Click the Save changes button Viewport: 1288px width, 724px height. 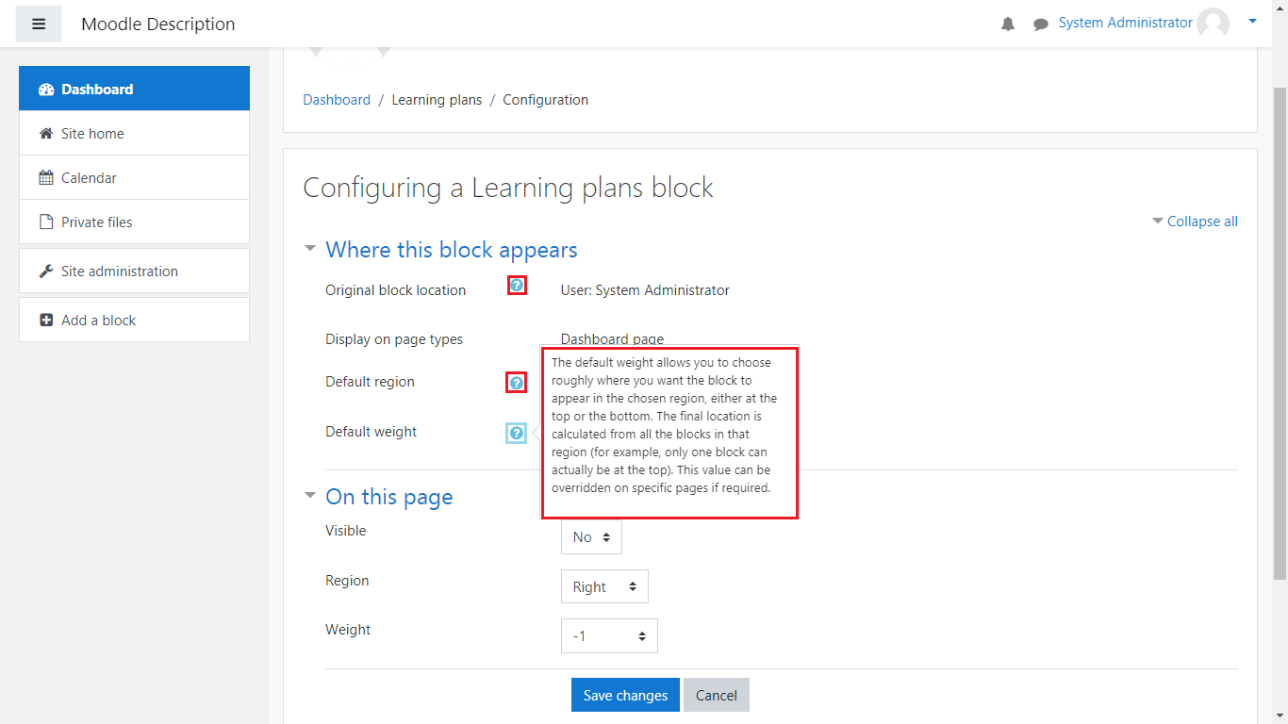(x=625, y=696)
